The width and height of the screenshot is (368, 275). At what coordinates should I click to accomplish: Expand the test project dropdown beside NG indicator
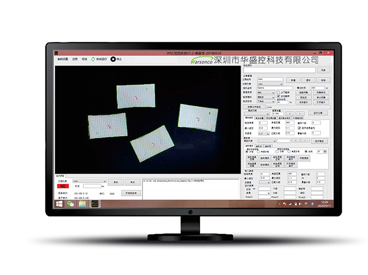pyautogui.click(x=89, y=181)
